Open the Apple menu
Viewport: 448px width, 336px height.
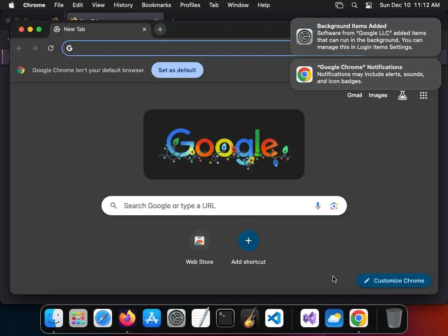click(11, 5)
